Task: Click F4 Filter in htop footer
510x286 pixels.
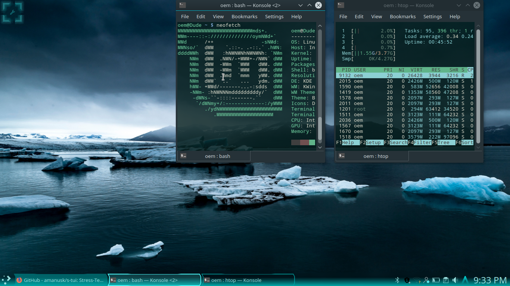Action: coord(420,143)
